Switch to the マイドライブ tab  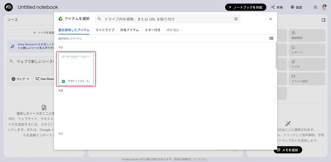[105, 30]
